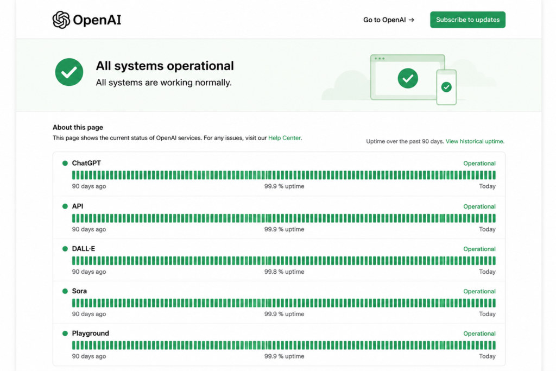Click the Today label under ChatGPT bar
The width and height of the screenshot is (556, 371).
click(487, 186)
